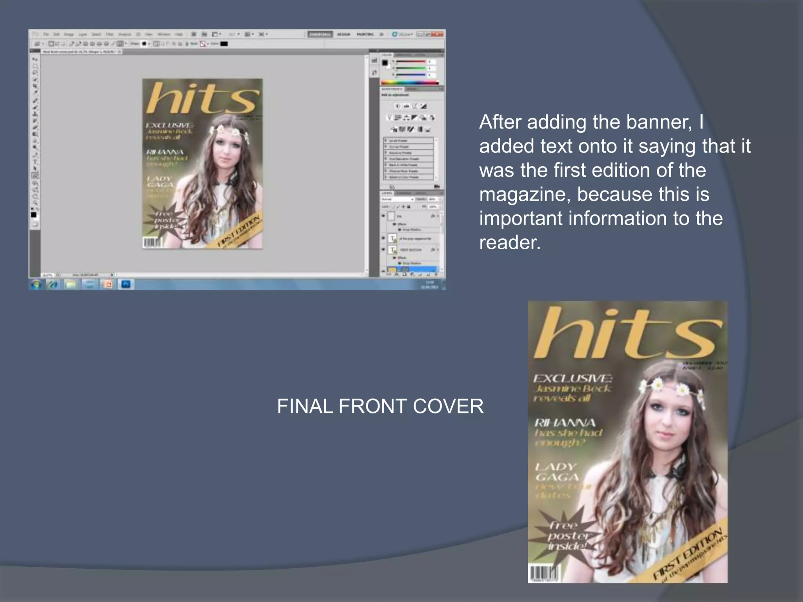This screenshot has height=602, width=803.
Task: Click the Green slider in Color panel
Action: [411, 68]
